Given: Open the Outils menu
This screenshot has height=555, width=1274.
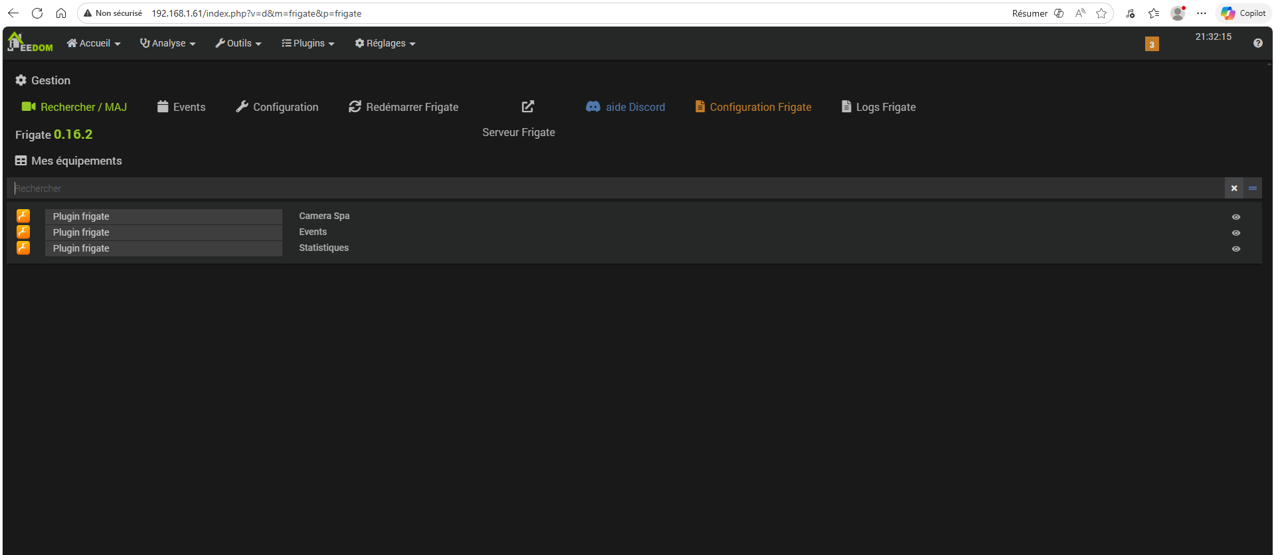Looking at the screenshot, I should coord(238,43).
